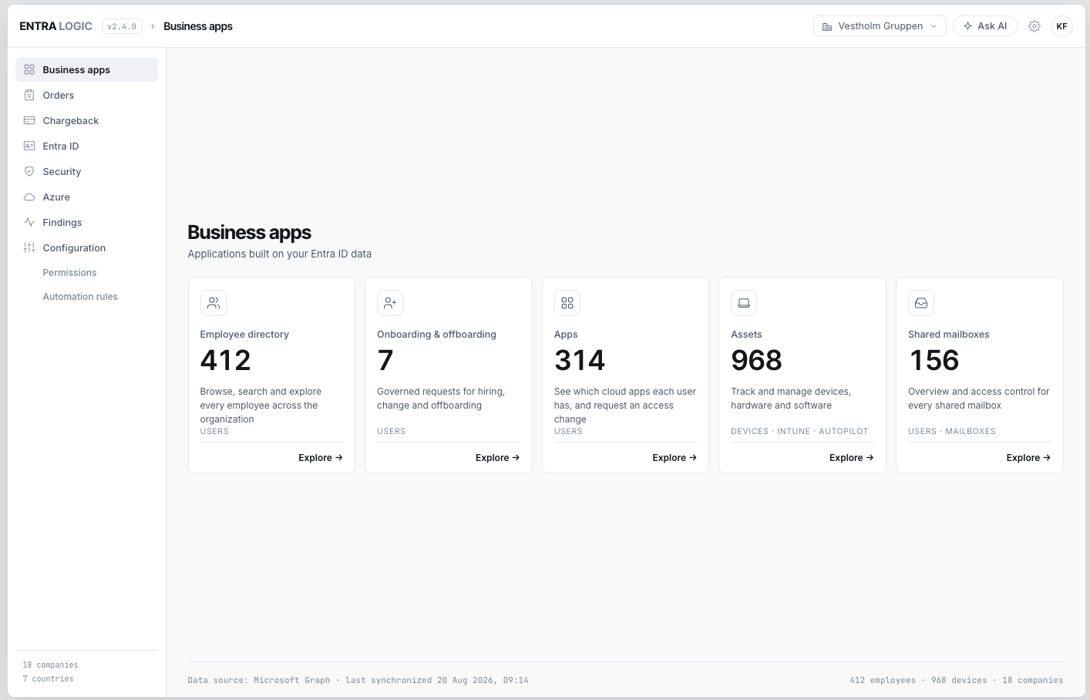Click the Ask AI button
The width and height of the screenshot is (1090, 700).
point(985,26)
